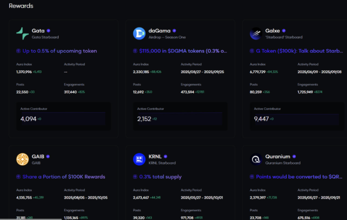Click the verified badge next to Quranium
347x220 pixels.
point(294,156)
